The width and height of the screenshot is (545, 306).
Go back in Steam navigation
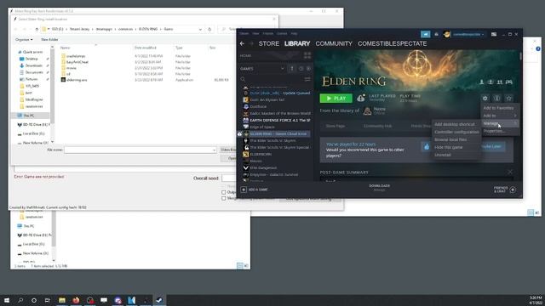click(242, 43)
